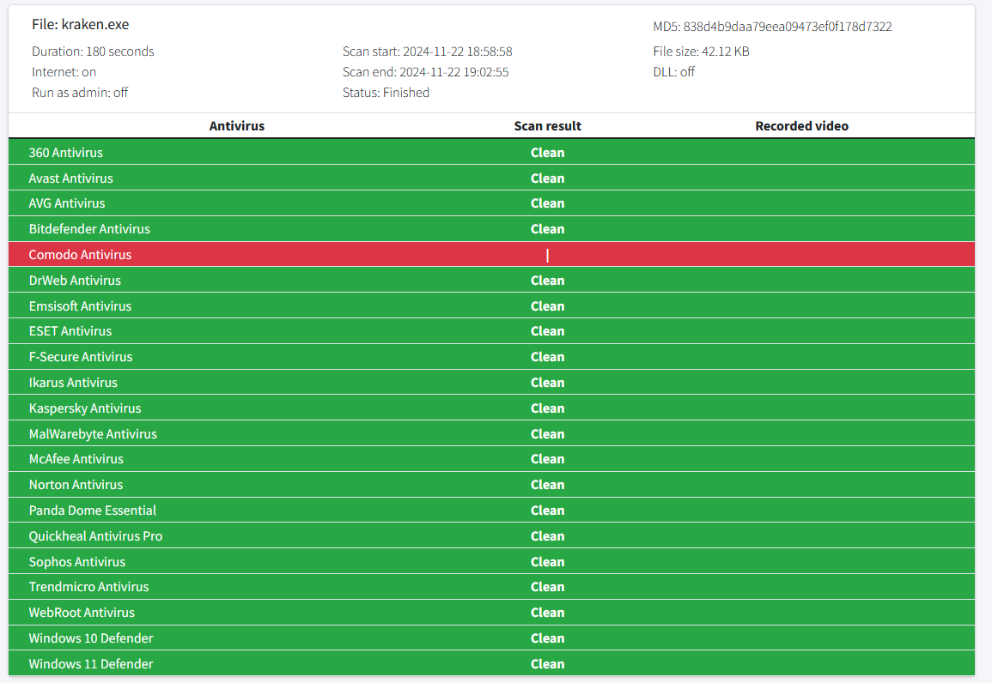Click the 'Clean' result for F-Secure Antivirus
Screen dimensions: 992x683
(547, 356)
